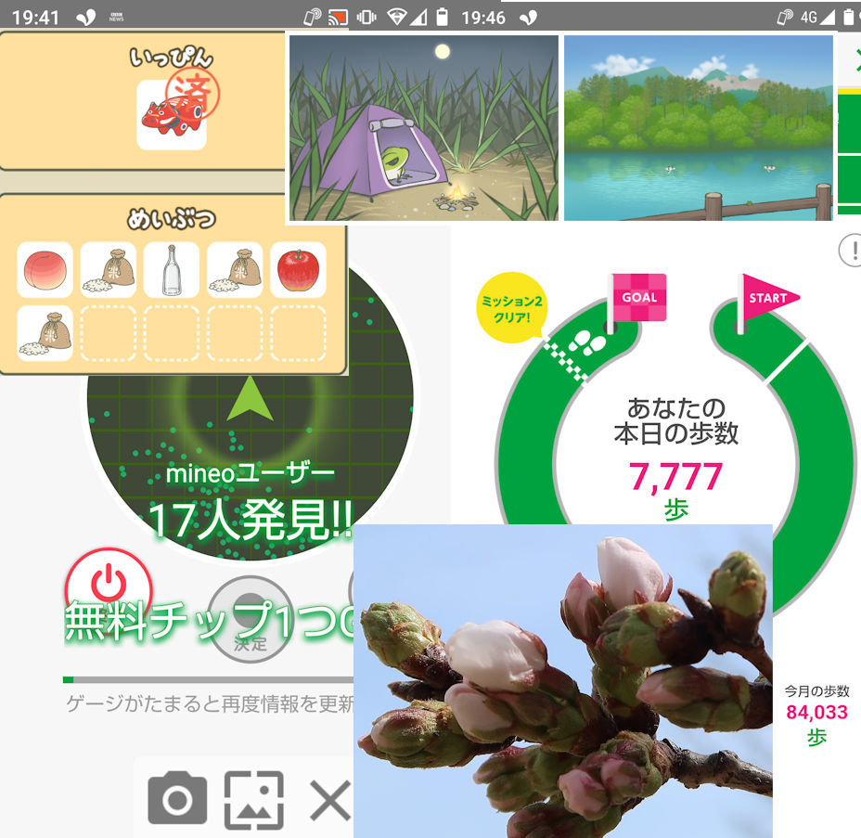Tap monthly steps 84,033
This screenshot has height=838, width=861.
click(x=817, y=712)
